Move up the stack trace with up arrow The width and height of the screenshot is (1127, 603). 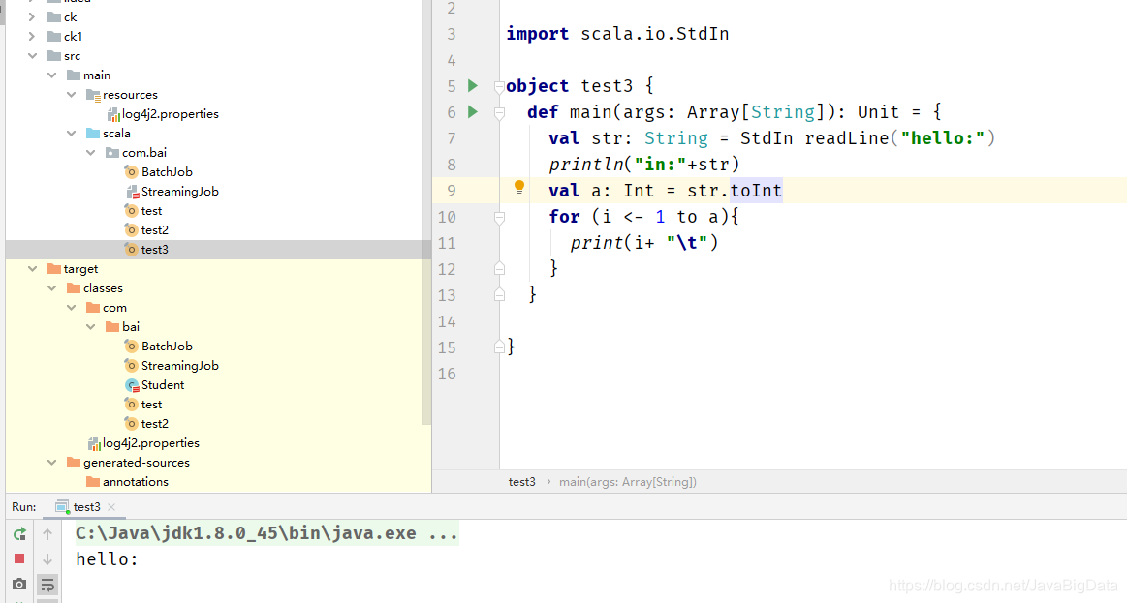(47, 533)
